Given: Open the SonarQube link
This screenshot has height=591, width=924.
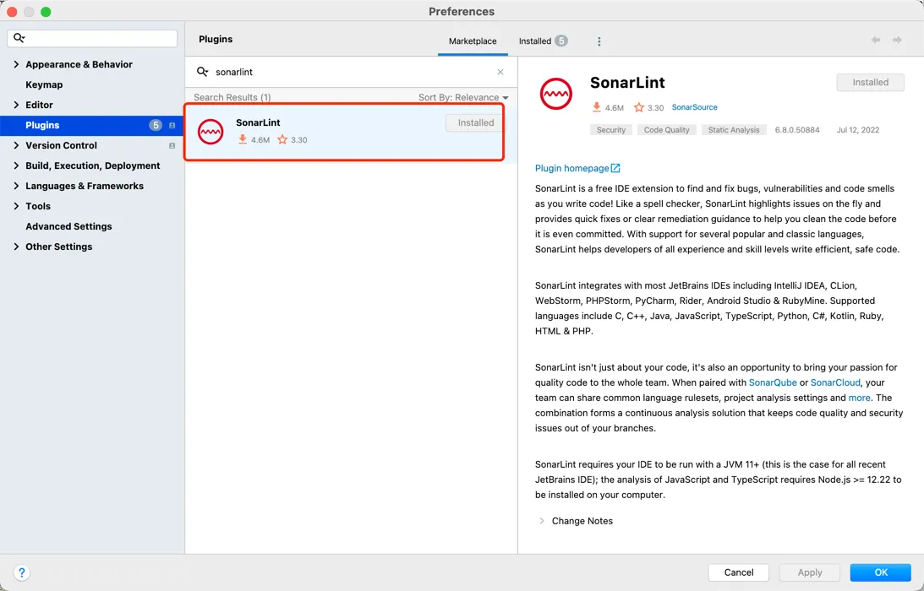Looking at the screenshot, I should 773,382.
